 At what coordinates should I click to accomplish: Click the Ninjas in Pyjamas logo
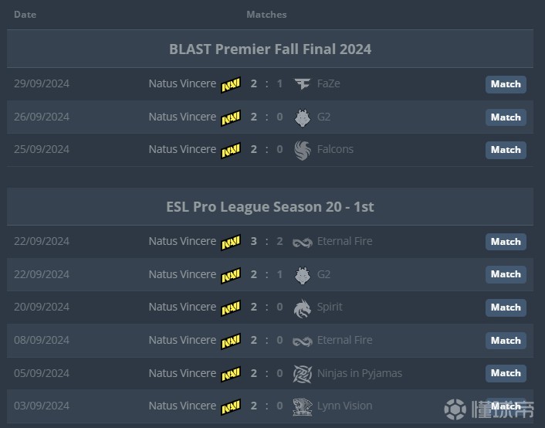[302, 374]
